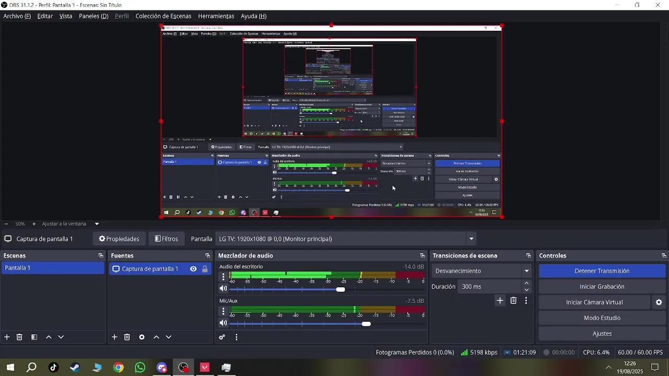Open notification center icon

[x=655, y=368]
